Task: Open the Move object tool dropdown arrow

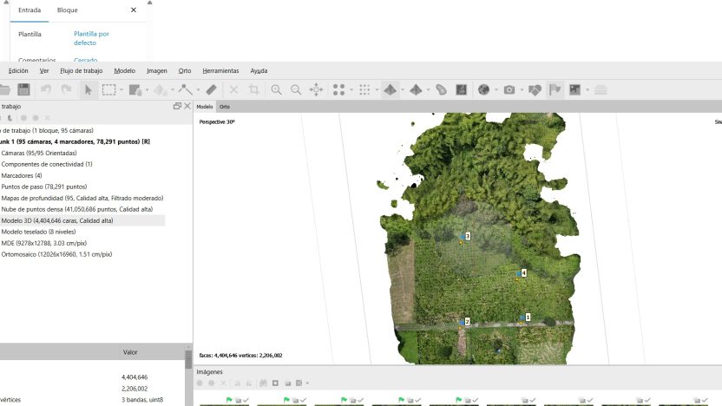Action: (x=172, y=89)
